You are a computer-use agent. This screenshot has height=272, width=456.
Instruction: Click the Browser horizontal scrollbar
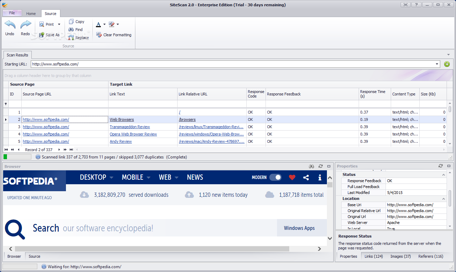152,249
